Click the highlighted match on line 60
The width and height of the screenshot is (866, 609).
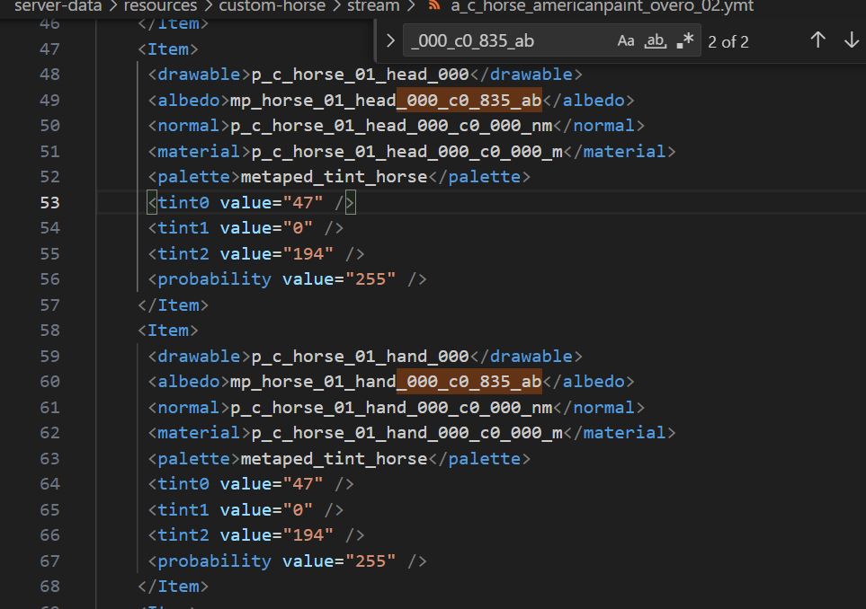(x=469, y=382)
